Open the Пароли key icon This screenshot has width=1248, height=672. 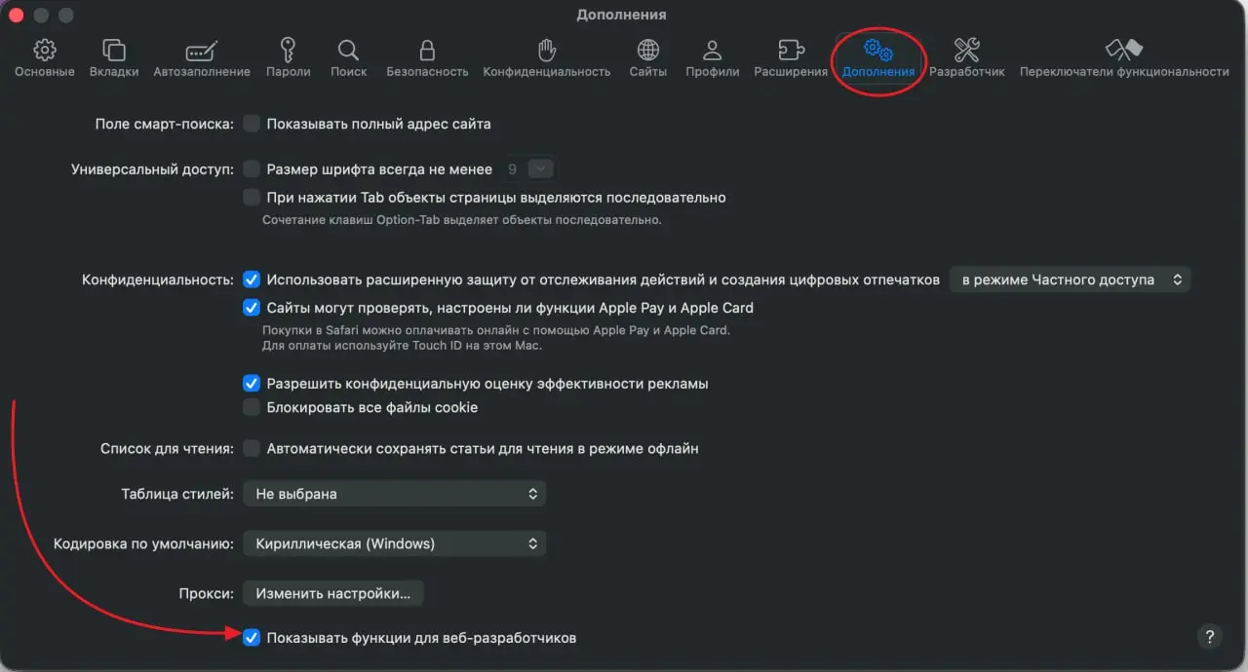click(288, 51)
